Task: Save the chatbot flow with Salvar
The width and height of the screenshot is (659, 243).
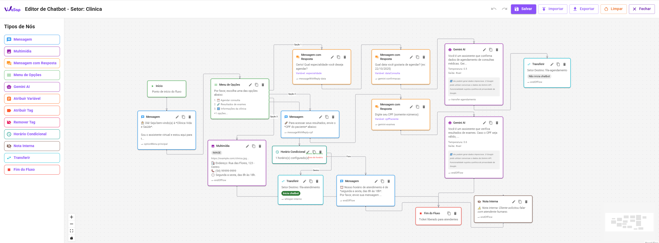Action: [523, 9]
